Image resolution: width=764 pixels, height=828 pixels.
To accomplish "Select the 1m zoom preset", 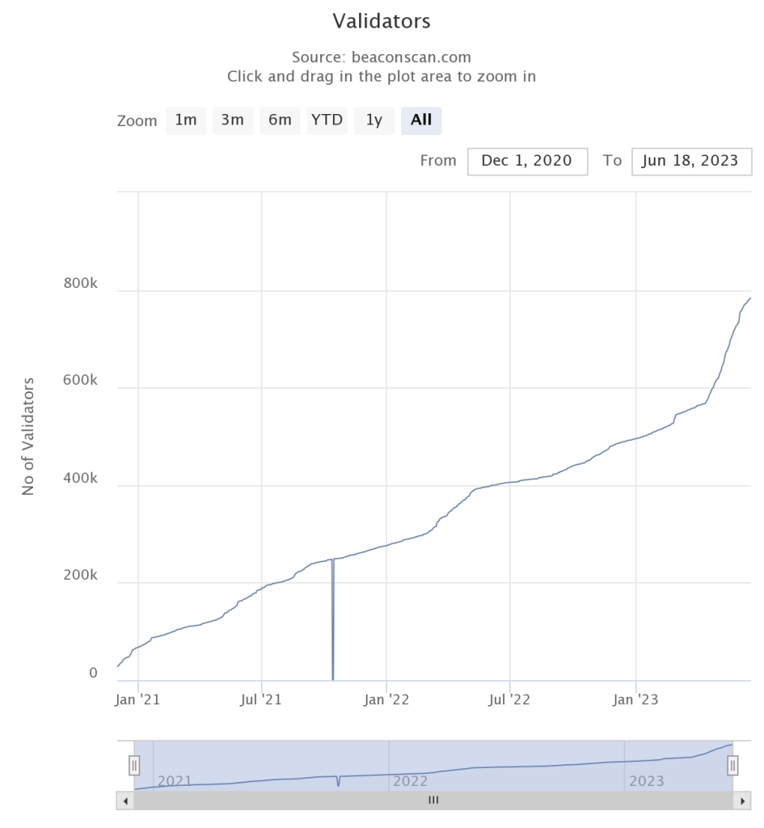I will click(185, 120).
